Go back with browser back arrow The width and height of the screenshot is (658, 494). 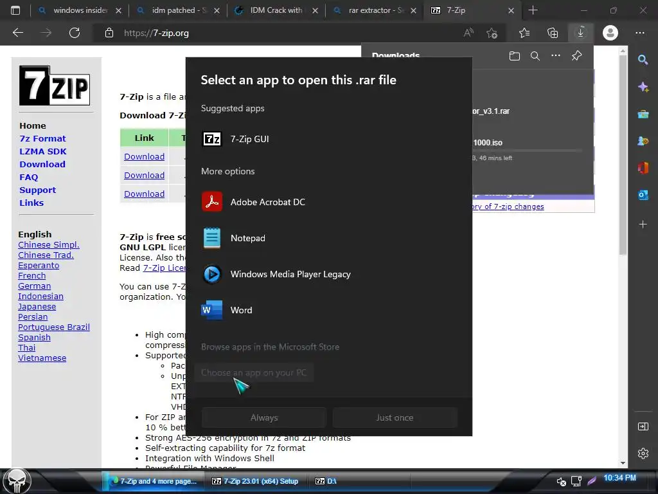pyautogui.click(x=17, y=33)
